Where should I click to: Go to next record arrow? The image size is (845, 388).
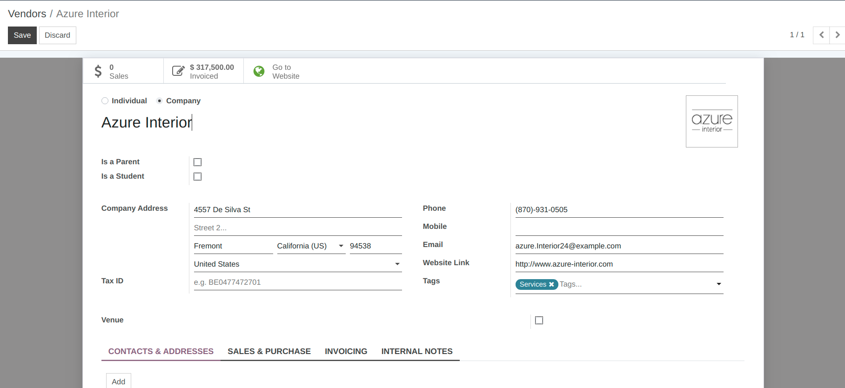point(837,35)
